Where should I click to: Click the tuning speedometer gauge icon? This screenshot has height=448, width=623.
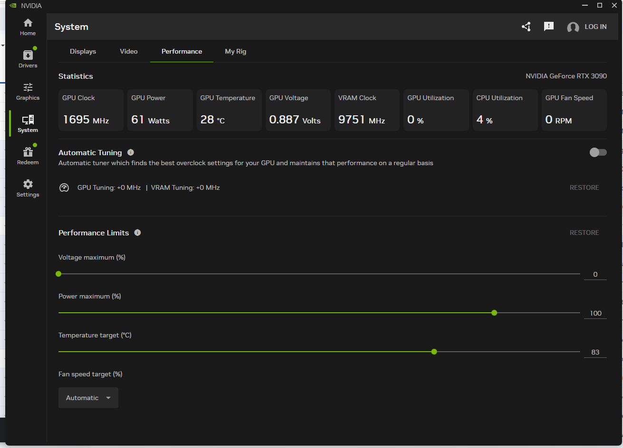pyautogui.click(x=64, y=187)
